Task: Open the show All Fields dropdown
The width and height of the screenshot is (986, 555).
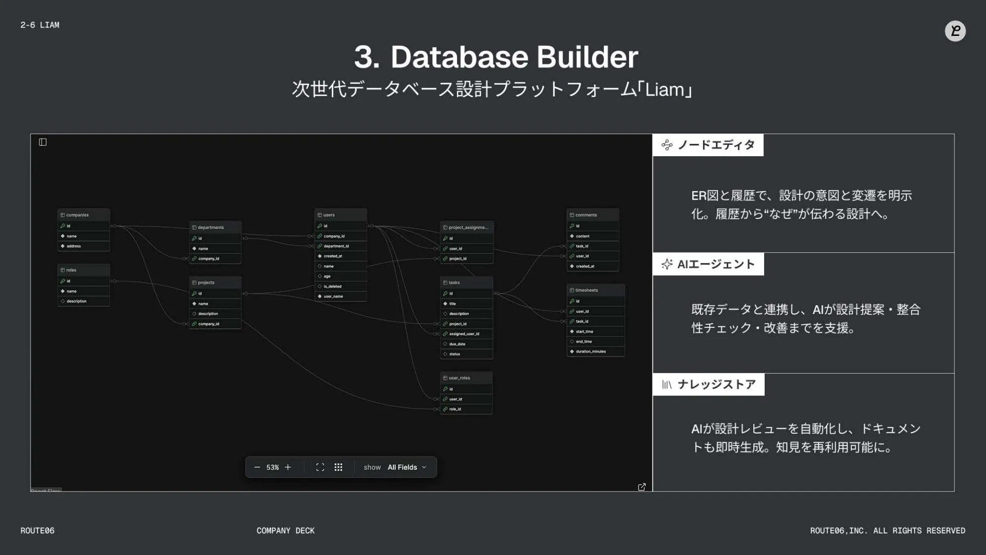Action: pos(402,467)
